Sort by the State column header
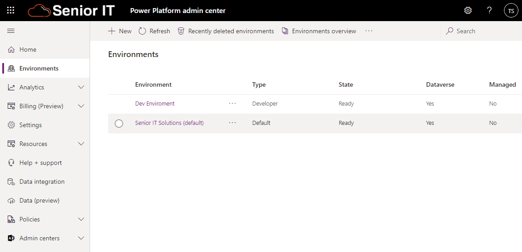Viewport: 522px width, 252px height. coord(346,84)
